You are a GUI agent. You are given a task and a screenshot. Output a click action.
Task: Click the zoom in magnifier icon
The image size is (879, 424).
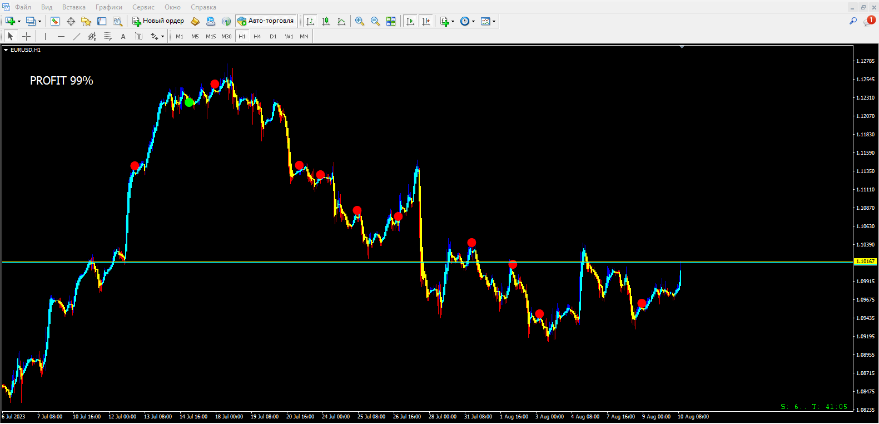pos(360,21)
